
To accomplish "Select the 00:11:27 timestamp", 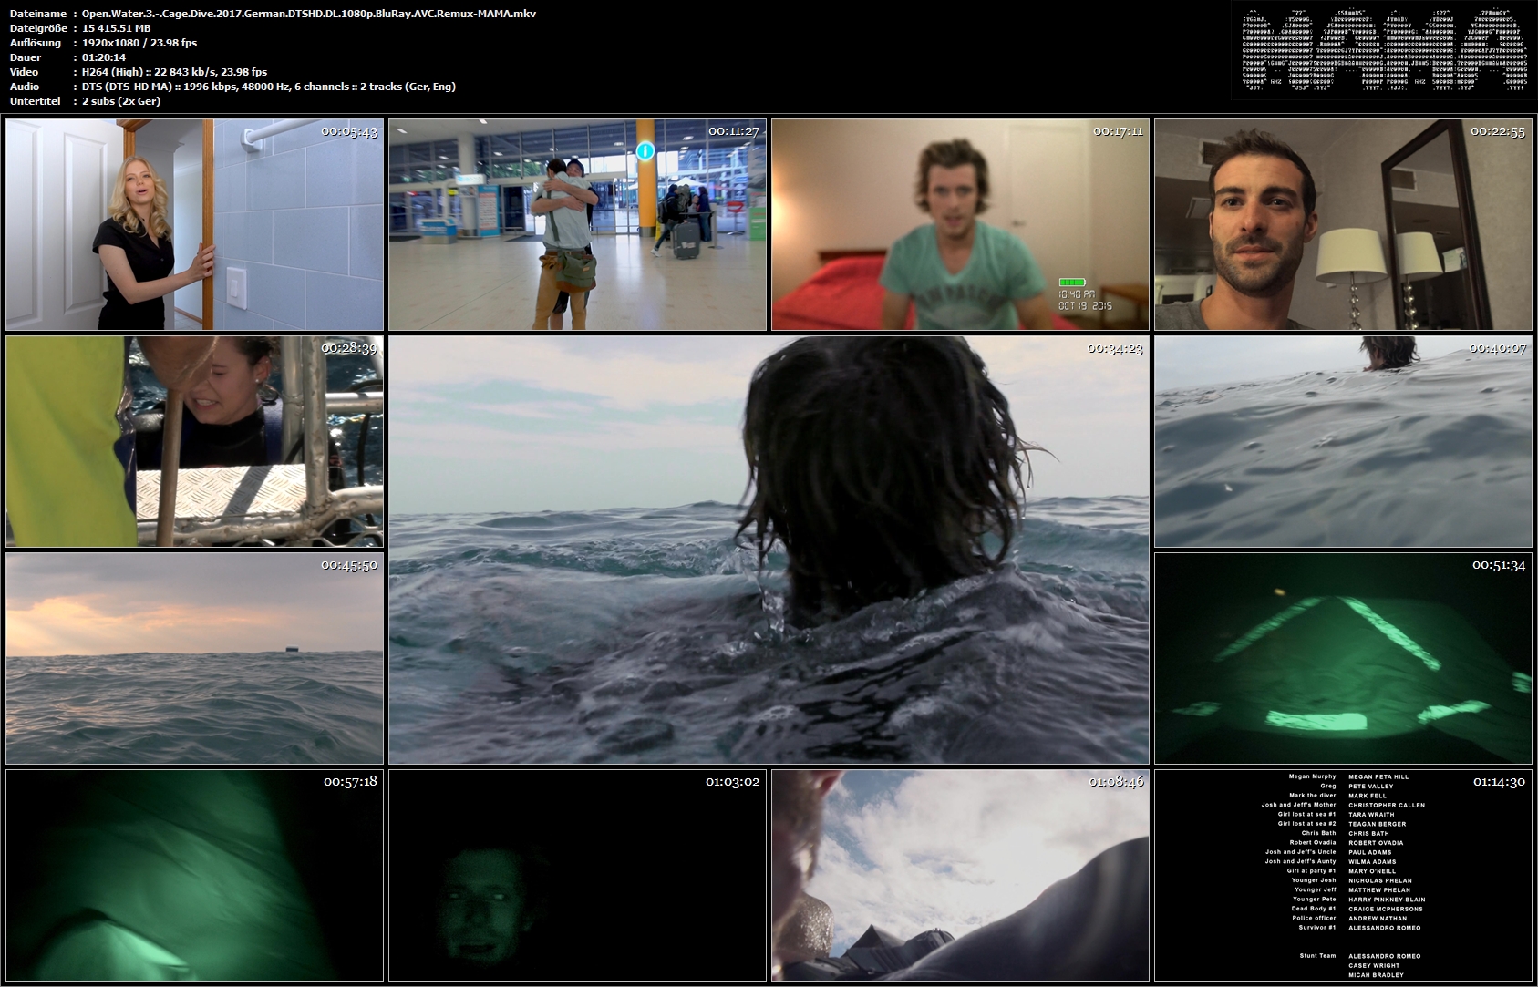I will click(x=734, y=131).
